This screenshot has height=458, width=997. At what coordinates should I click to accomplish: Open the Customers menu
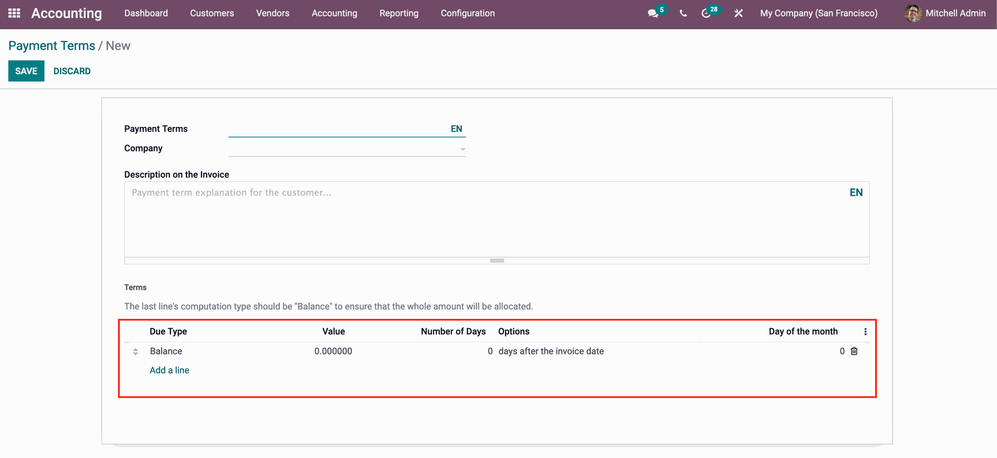click(212, 14)
